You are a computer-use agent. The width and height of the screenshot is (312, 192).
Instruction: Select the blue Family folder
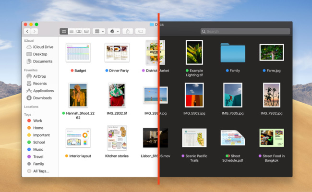pyautogui.click(x=233, y=53)
